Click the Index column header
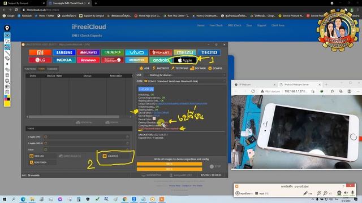 [x=33, y=76]
